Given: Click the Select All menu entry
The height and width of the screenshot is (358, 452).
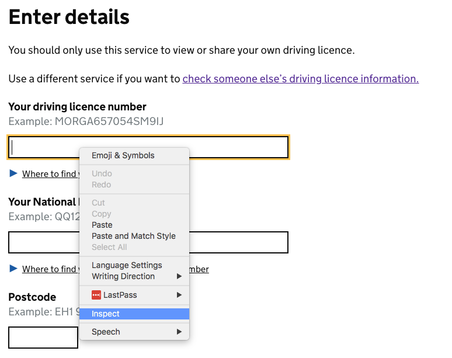Looking at the screenshot, I should click(x=134, y=247).
